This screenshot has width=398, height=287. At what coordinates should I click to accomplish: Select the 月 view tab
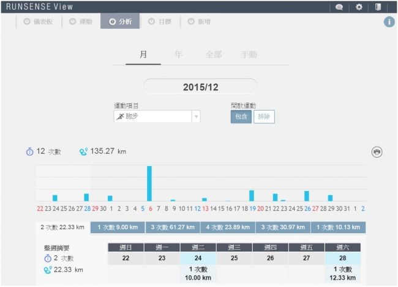point(143,55)
